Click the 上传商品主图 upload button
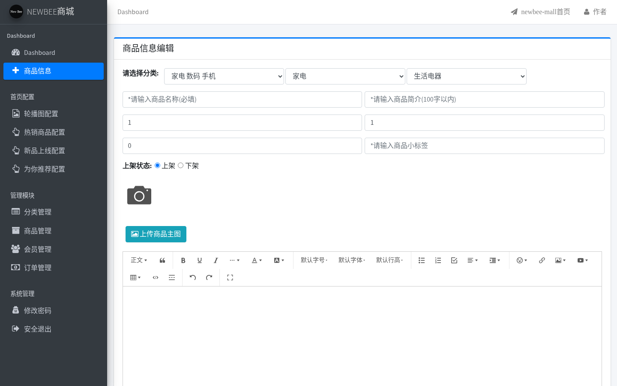The width and height of the screenshot is (617, 386). click(156, 234)
